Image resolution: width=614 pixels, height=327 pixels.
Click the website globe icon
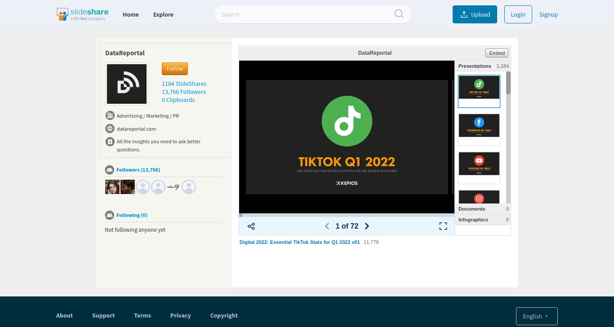110,128
